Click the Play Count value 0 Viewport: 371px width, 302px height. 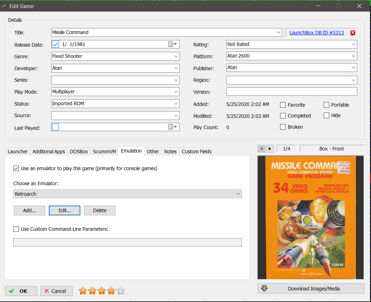pos(227,127)
